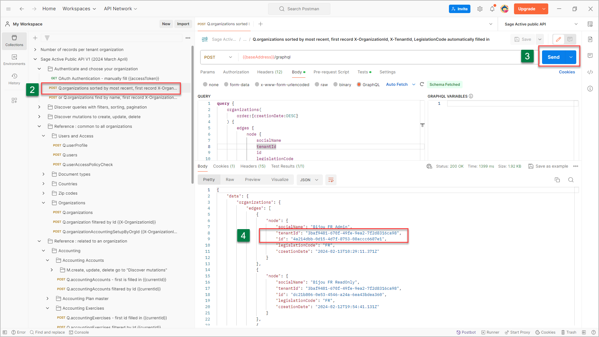Open the Environments sidebar panel

click(14, 60)
